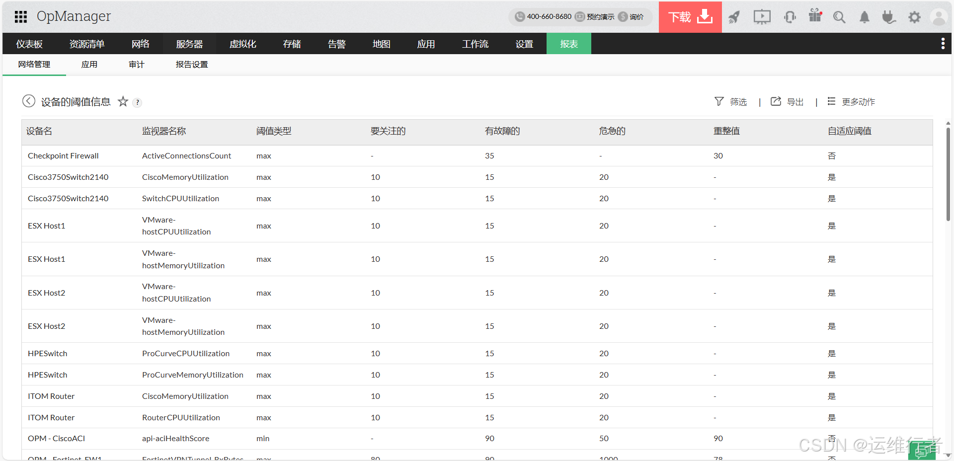
Task: Open the 地图 menu
Action: tap(382, 44)
